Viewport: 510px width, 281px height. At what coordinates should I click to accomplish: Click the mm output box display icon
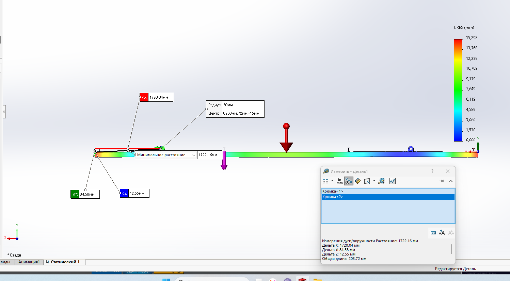tap(433, 233)
